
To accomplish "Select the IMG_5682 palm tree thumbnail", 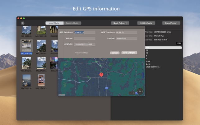I will (x=41, y=46).
